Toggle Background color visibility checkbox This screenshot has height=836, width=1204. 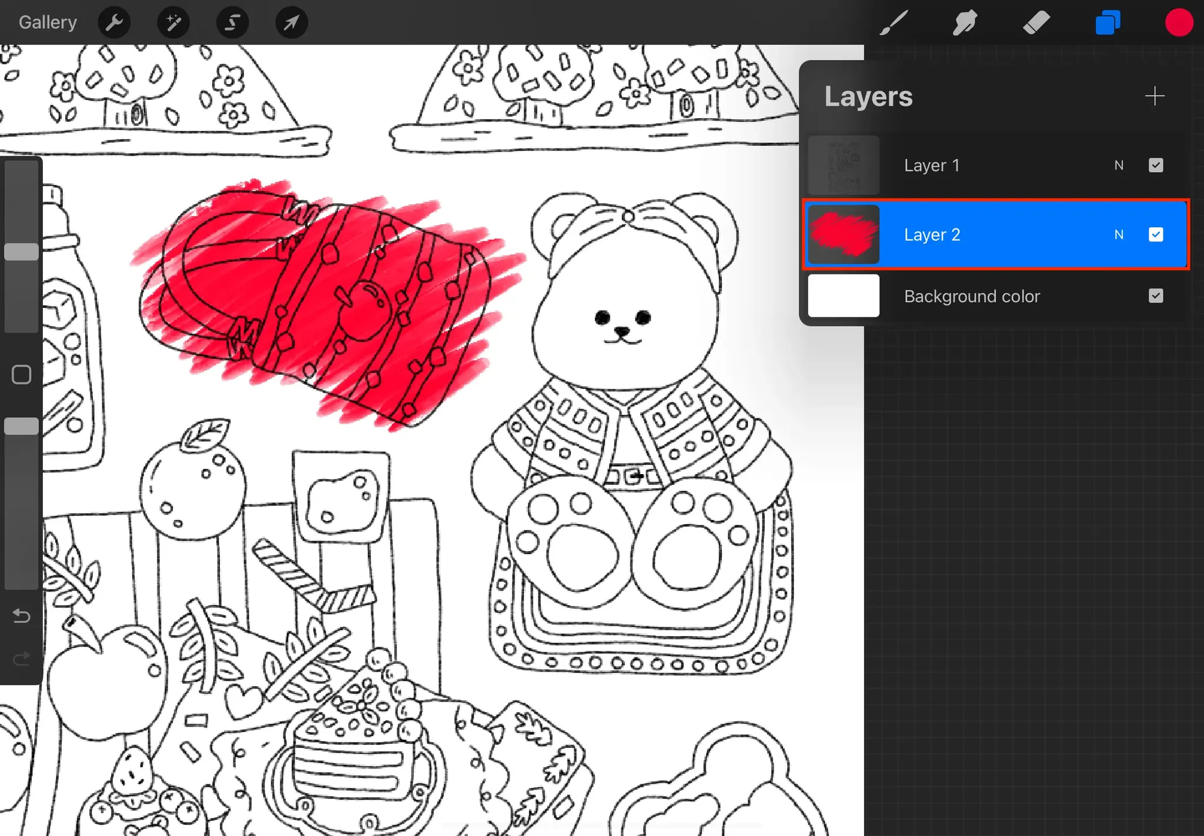(x=1156, y=296)
